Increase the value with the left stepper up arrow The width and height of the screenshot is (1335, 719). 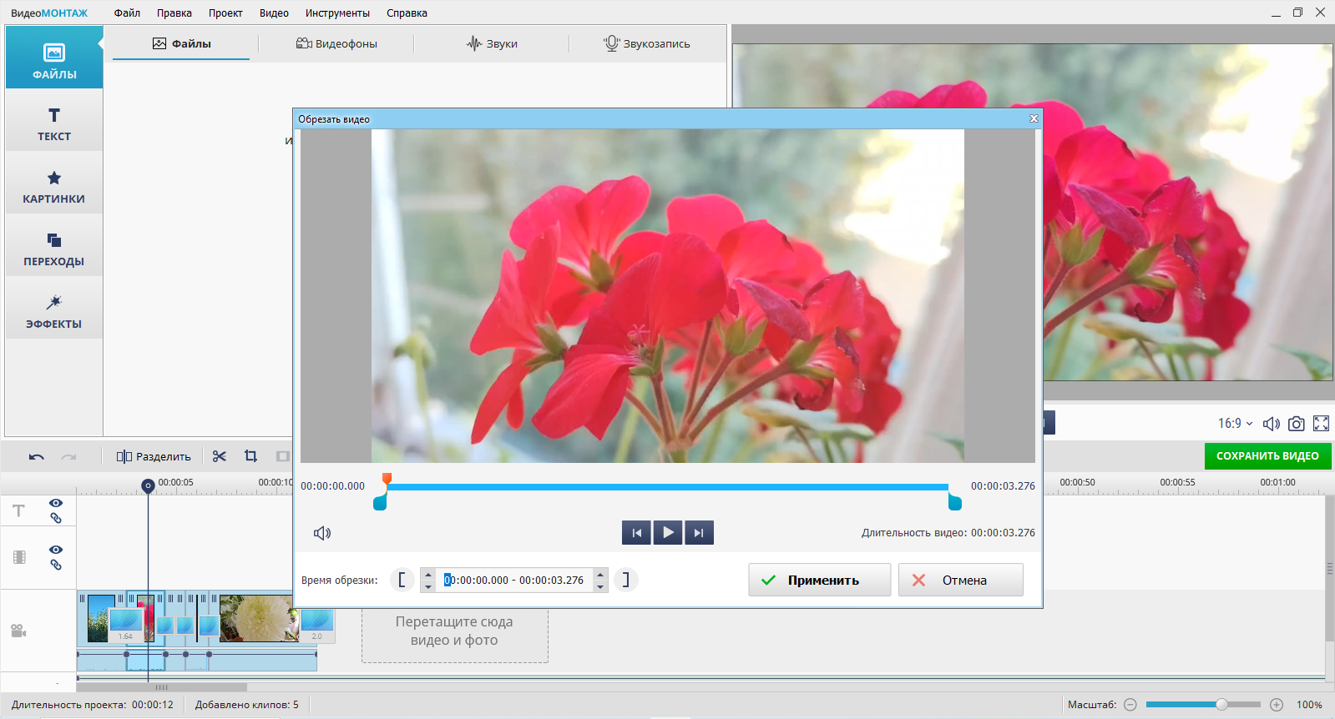click(428, 574)
